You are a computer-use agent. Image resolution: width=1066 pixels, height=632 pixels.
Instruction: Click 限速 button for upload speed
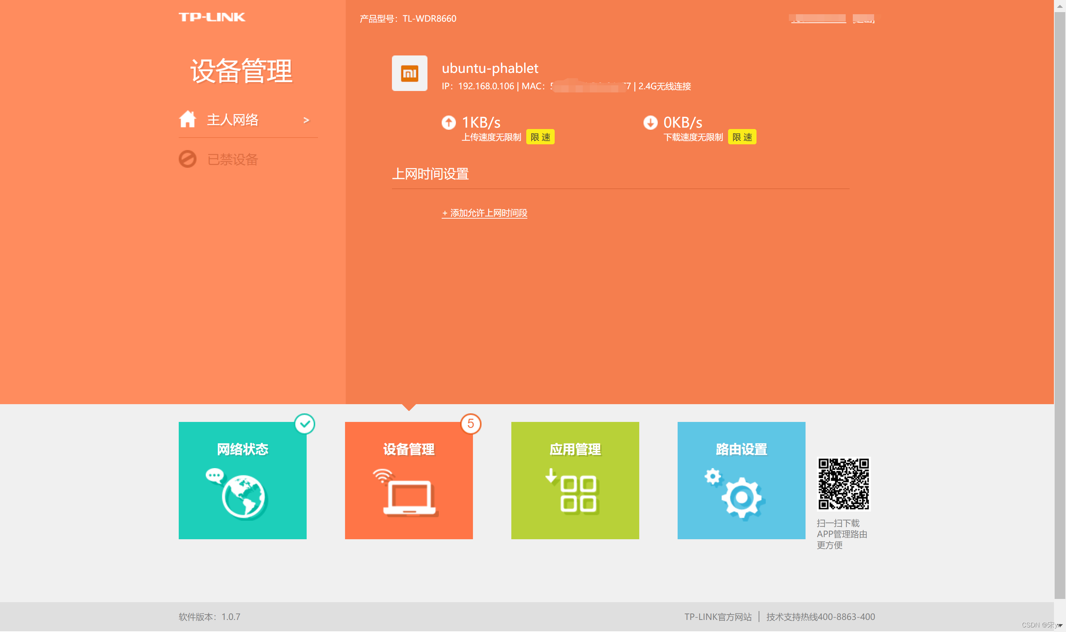(x=540, y=137)
